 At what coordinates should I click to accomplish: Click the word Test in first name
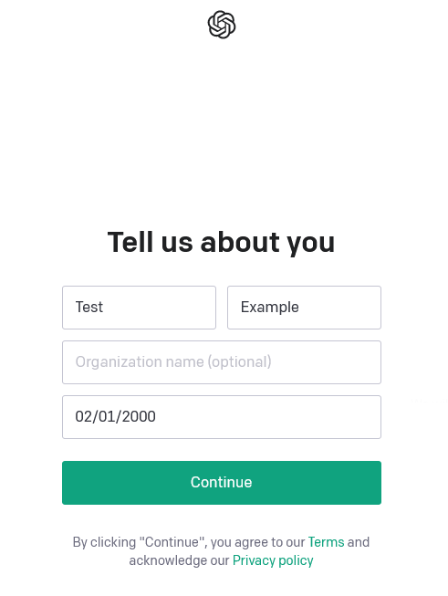pyautogui.click(x=89, y=307)
